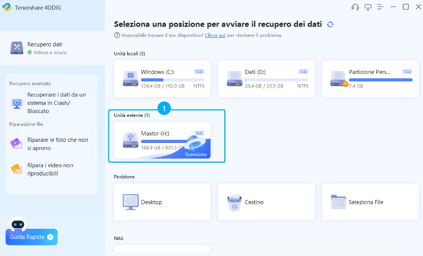The width and height of the screenshot is (423, 256).
Task: Click the green shield icon
Action: 30,53
